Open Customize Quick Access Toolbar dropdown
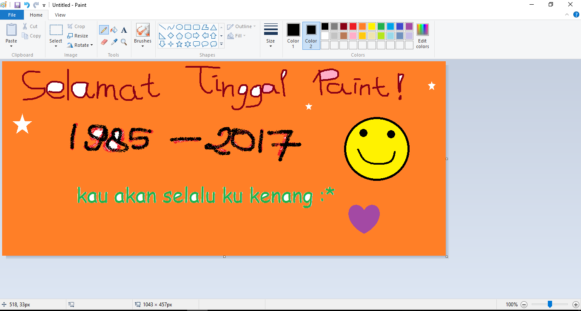The width and height of the screenshot is (581, 311). click(x=44, y=6)
